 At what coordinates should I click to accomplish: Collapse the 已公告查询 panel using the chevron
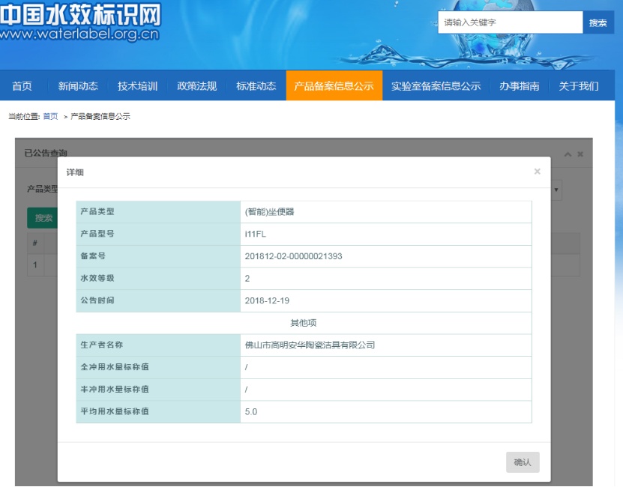[568, 154]
